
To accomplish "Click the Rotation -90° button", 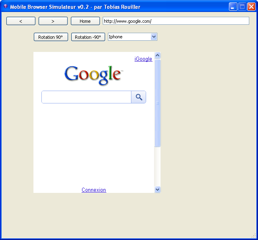I will [x=88, y=37].
